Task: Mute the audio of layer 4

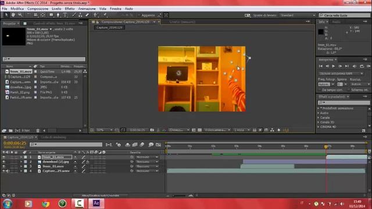Action: [8, 171]
